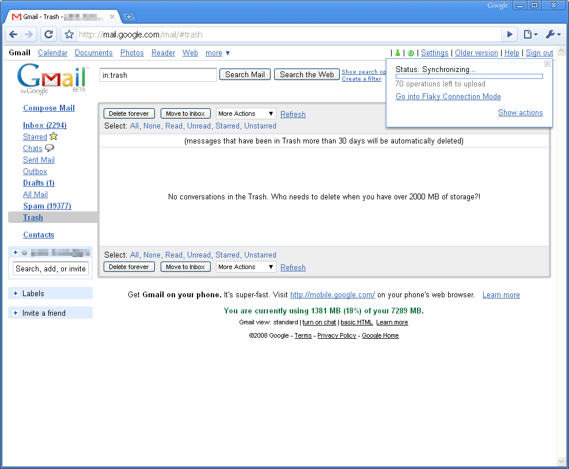This screenshot has width=569, height=469.
Task: Click the yellow star next to Starred
Action: (54, 137)
